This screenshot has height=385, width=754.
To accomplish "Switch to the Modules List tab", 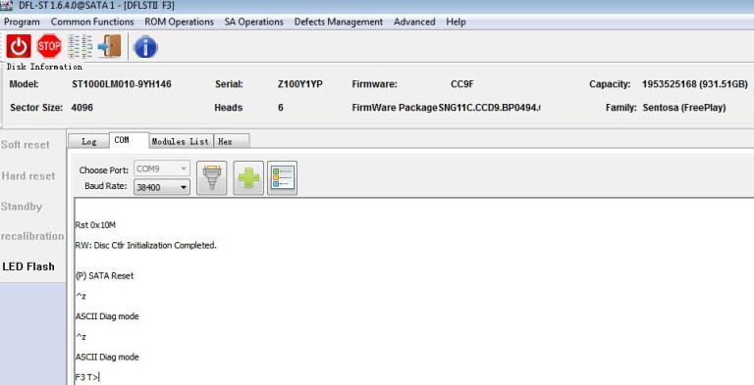I will 181,141.
